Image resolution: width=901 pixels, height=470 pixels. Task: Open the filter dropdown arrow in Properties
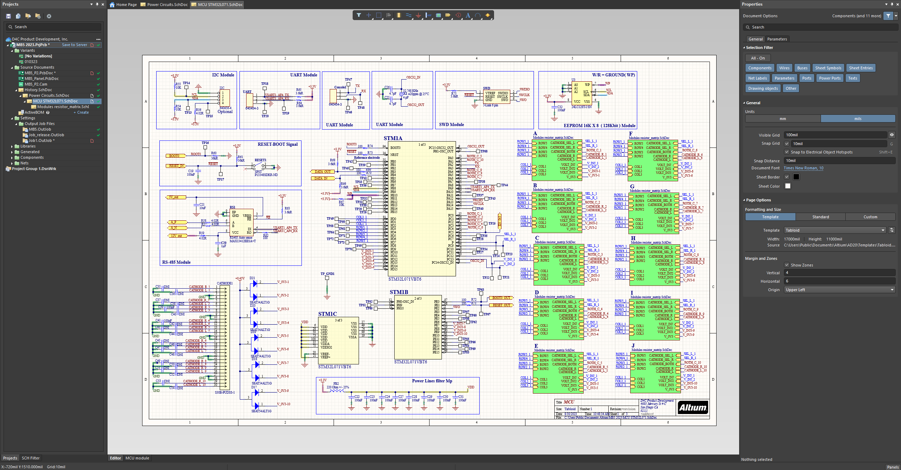[896, 16]
